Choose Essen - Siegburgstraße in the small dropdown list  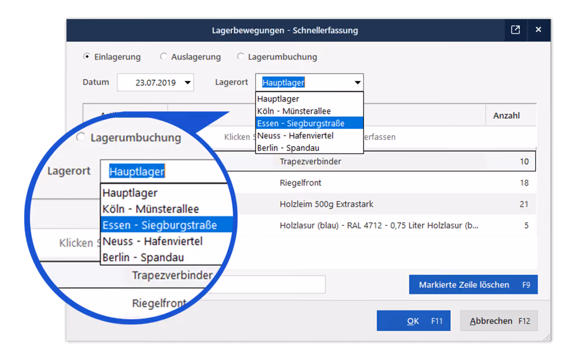pos(309,123)
